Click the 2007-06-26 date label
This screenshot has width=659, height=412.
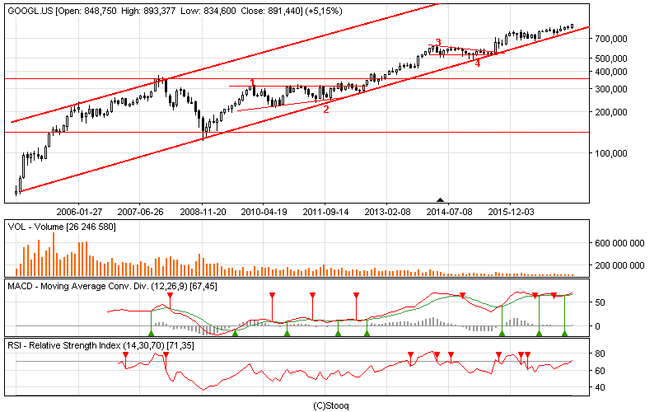(140, 212)
